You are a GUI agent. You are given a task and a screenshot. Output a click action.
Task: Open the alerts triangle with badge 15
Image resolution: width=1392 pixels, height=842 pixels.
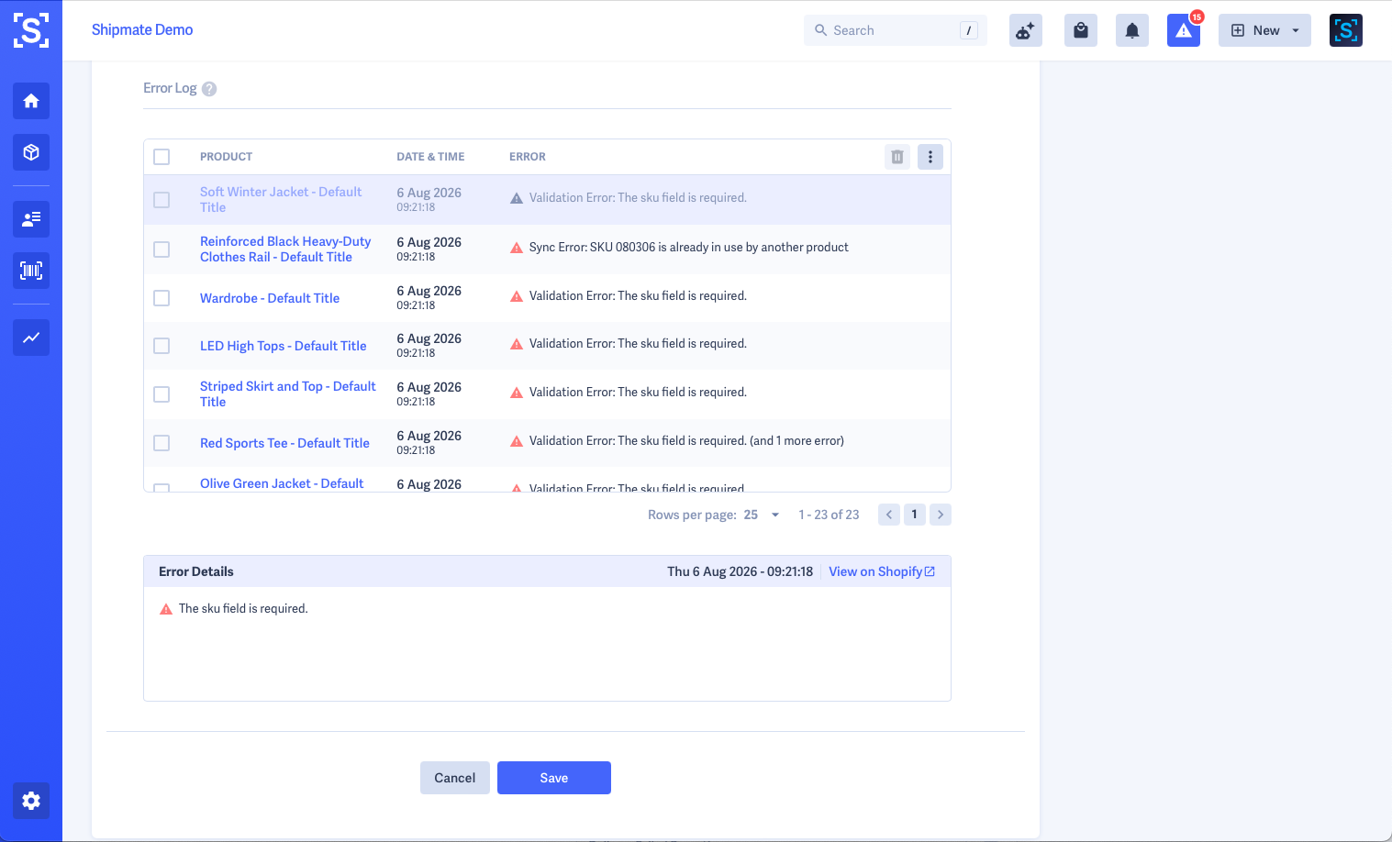click(x=1184, y=30)
